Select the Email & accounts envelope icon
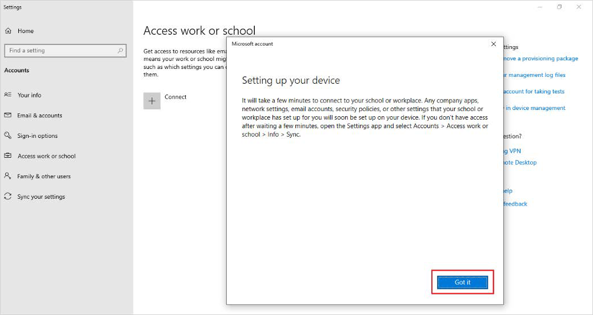This screenshot has height=315, width=593. click(8, 116)
